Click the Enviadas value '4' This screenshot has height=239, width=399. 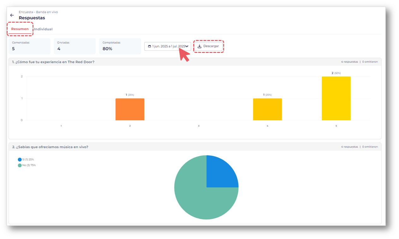tap(59, 49)
